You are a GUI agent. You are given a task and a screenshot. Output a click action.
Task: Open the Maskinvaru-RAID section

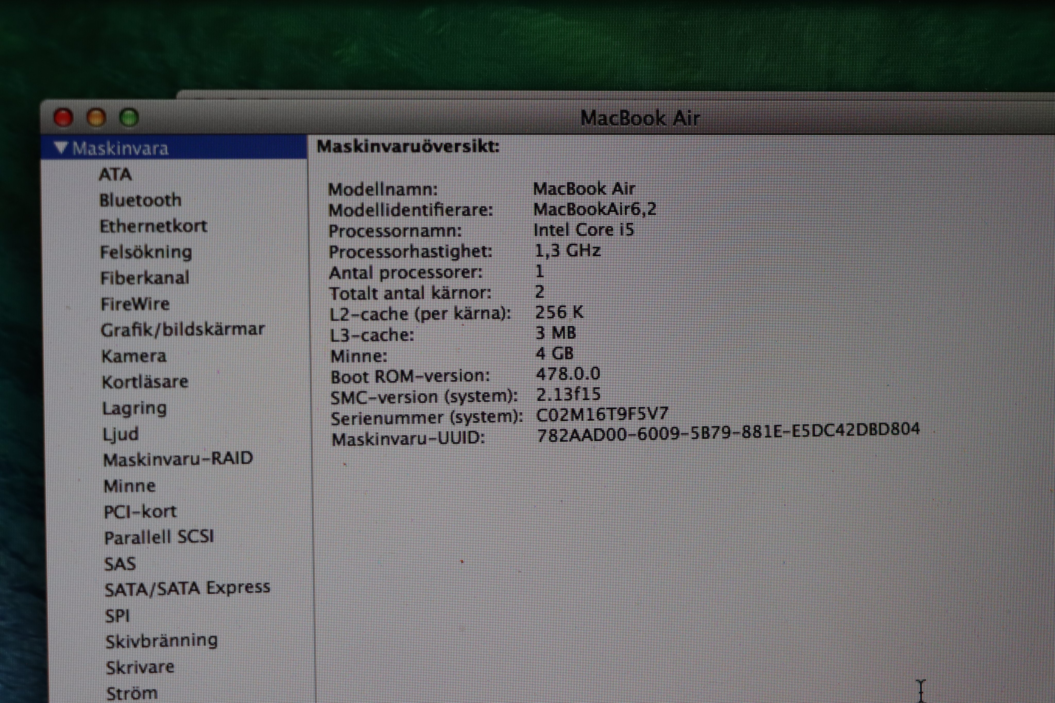(178, 459)
